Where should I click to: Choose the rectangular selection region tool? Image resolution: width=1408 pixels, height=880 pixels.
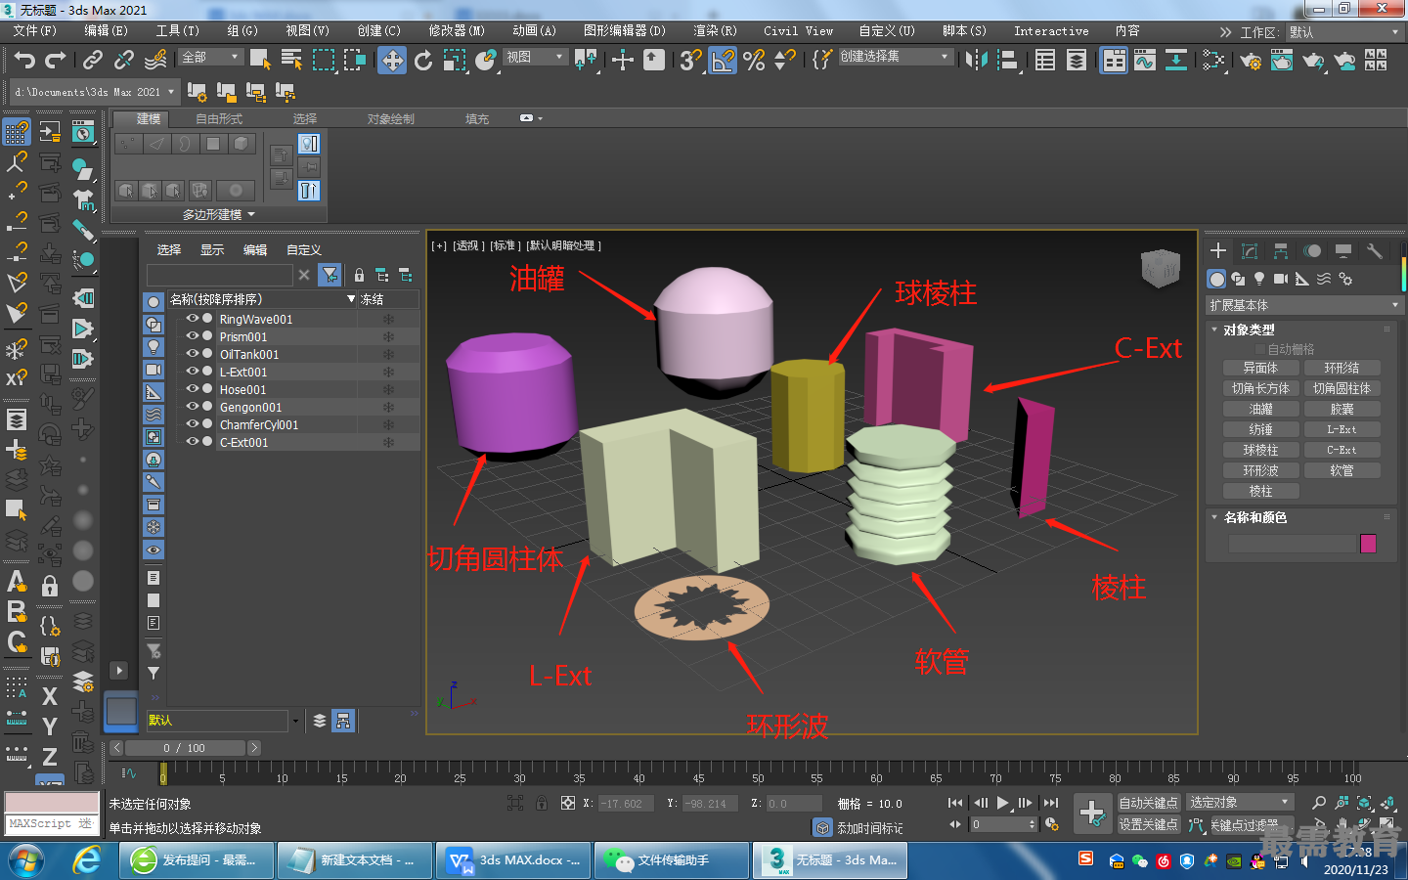323,61
